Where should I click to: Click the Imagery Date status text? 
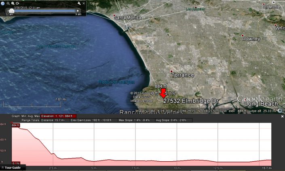tap(154, 111)
